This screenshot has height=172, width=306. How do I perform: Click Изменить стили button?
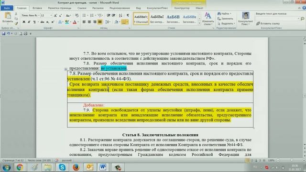[x=208, y=19]
